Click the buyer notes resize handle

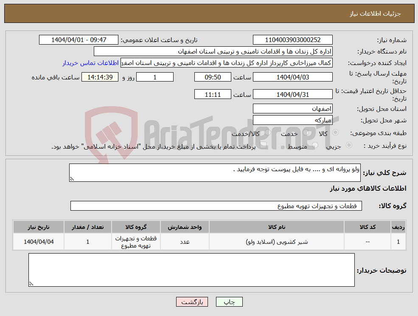coord(31,284)
